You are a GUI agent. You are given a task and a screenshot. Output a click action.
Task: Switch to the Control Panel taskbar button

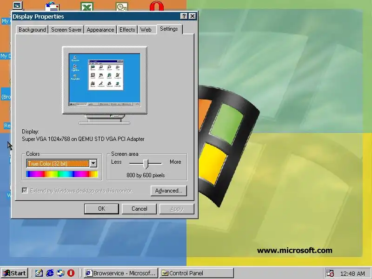click(197, 273)
